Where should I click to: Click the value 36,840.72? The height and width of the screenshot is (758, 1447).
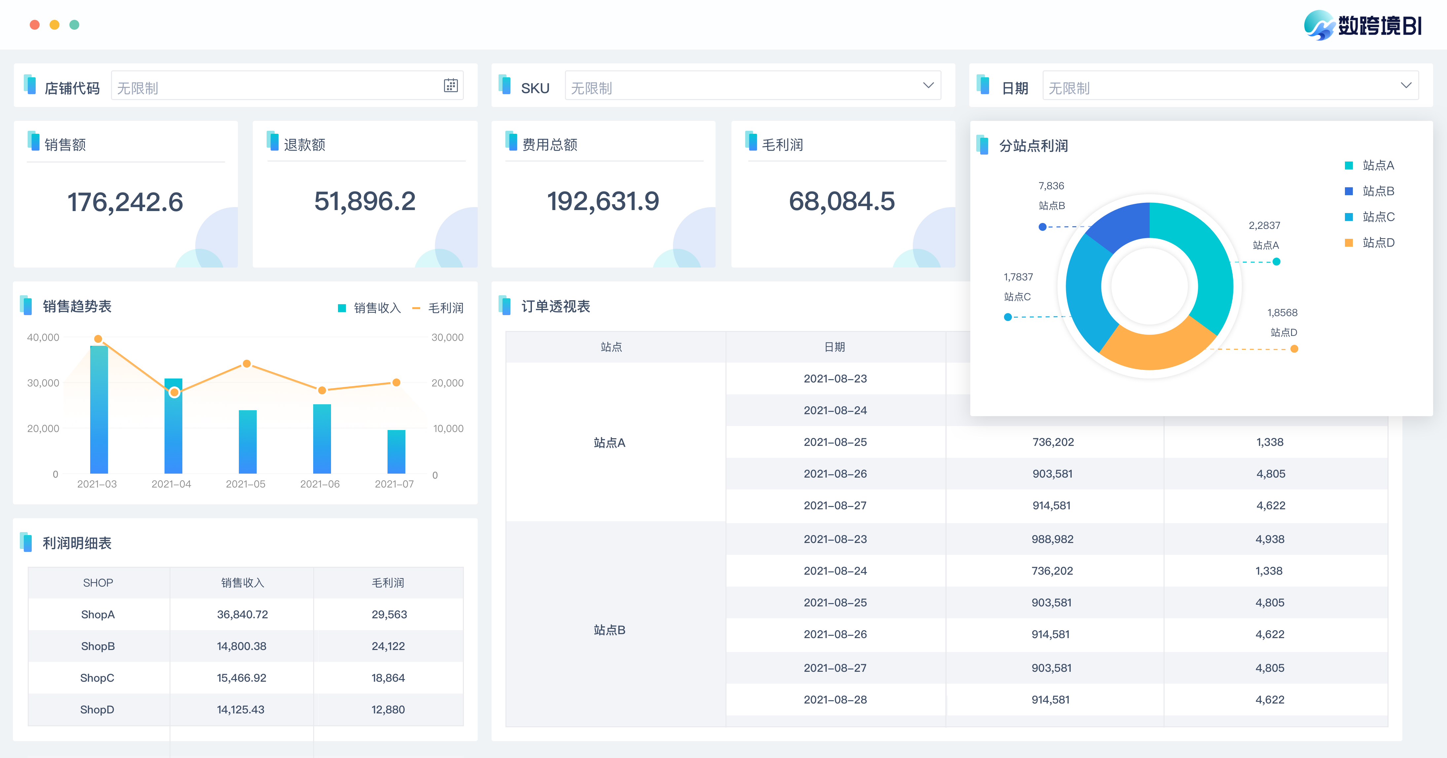[x=243, y=614]
